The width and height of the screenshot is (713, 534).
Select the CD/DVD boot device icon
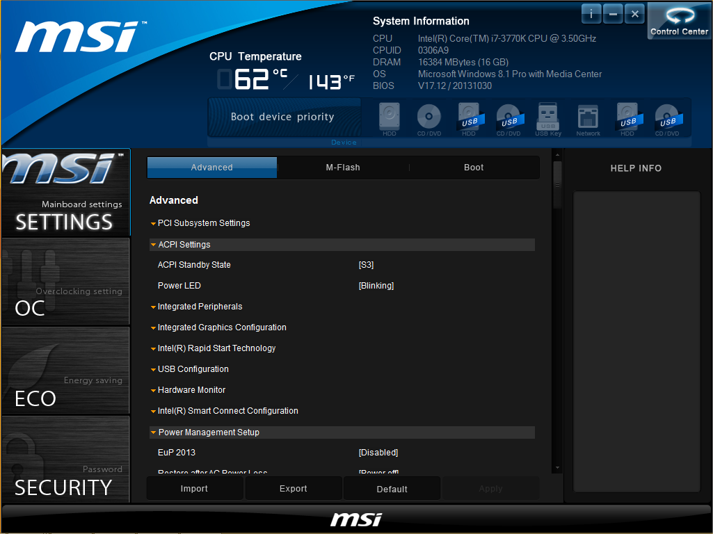pos(428,119)
